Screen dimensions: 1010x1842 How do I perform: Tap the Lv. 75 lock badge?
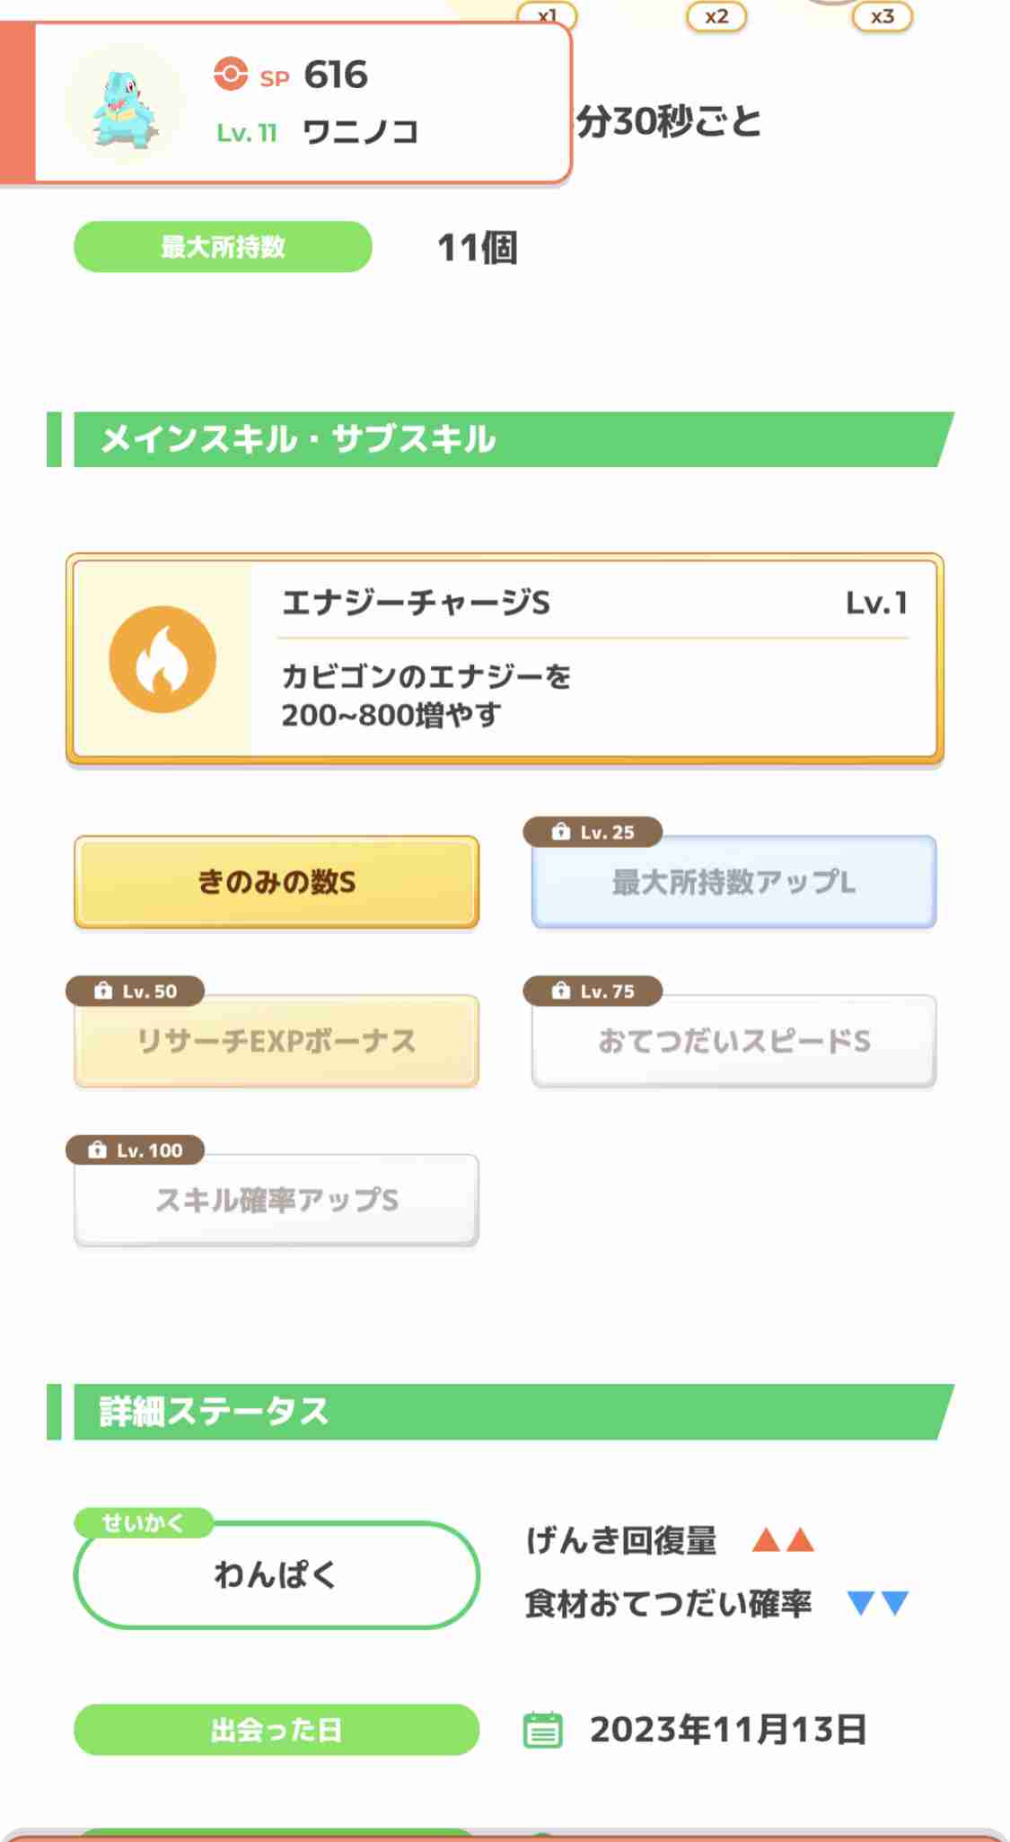coord(593,992)
